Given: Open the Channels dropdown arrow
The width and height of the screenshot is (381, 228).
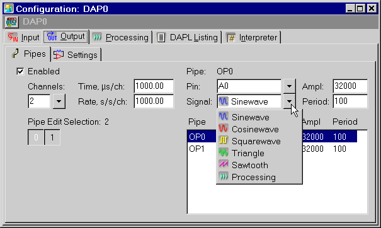Looking at the screenshot, I should pyautogui.click(x=59, y=101).
